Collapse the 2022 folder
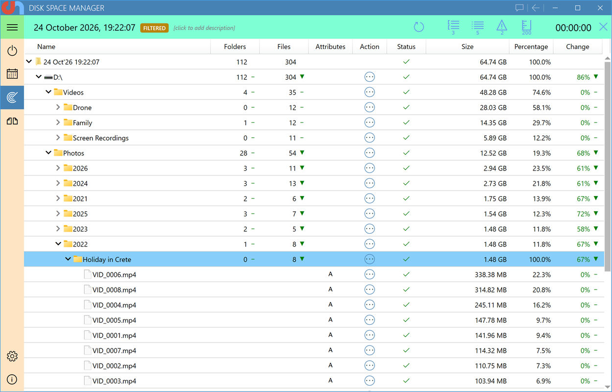 (x=58, y=244)
